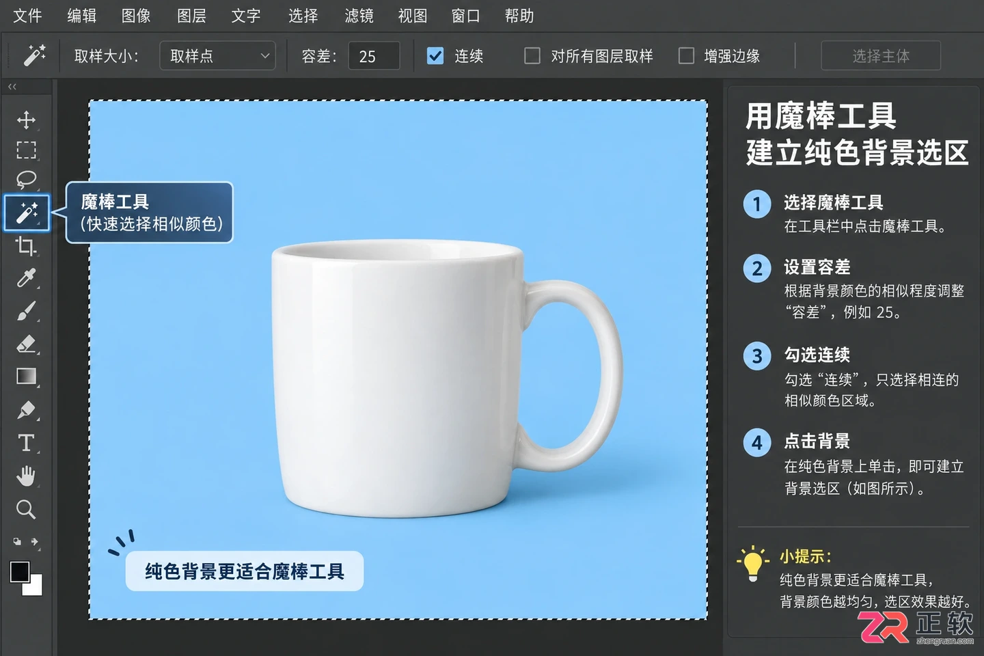Open the 图像 menu
The height and width of the screenshot is (656, 984).
click(136, 16)
